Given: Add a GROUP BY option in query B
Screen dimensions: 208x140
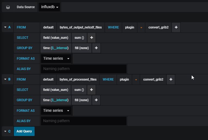Looking at the screenshot, I should coord(96,100).
